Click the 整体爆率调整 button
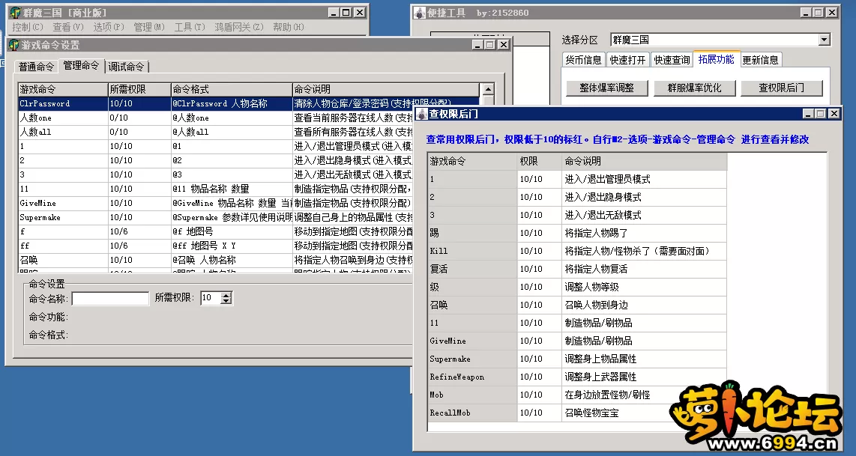The width and height of the screenshot is (856, 456). click(x=606, y=88)
